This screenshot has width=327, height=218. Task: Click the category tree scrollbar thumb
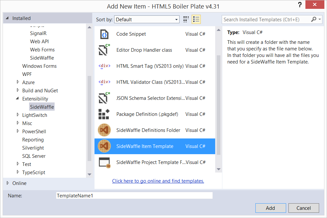90,118
